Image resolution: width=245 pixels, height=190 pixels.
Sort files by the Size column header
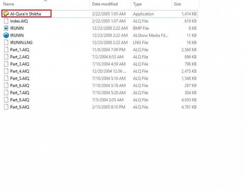[x=177, y=4]
